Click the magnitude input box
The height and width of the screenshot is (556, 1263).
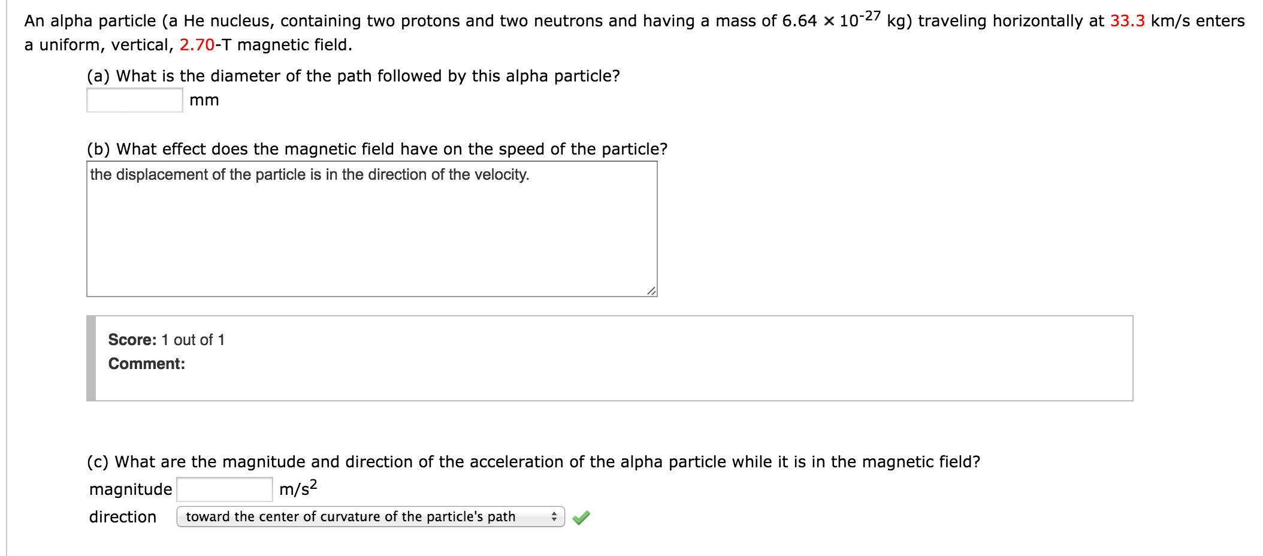[223, 488]
